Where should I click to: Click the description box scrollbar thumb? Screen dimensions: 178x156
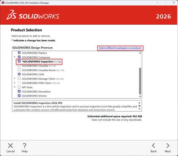(x=140, y=106)
